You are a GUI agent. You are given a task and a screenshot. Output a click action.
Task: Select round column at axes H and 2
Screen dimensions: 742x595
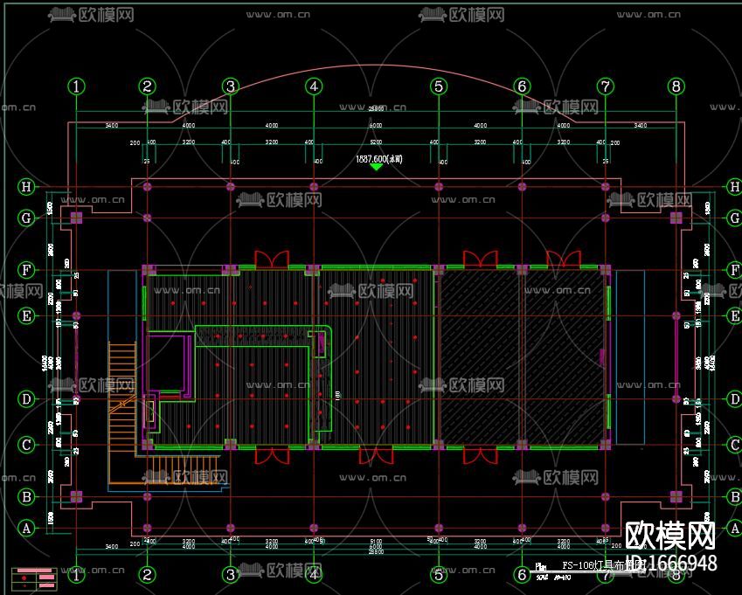(147, 187)
